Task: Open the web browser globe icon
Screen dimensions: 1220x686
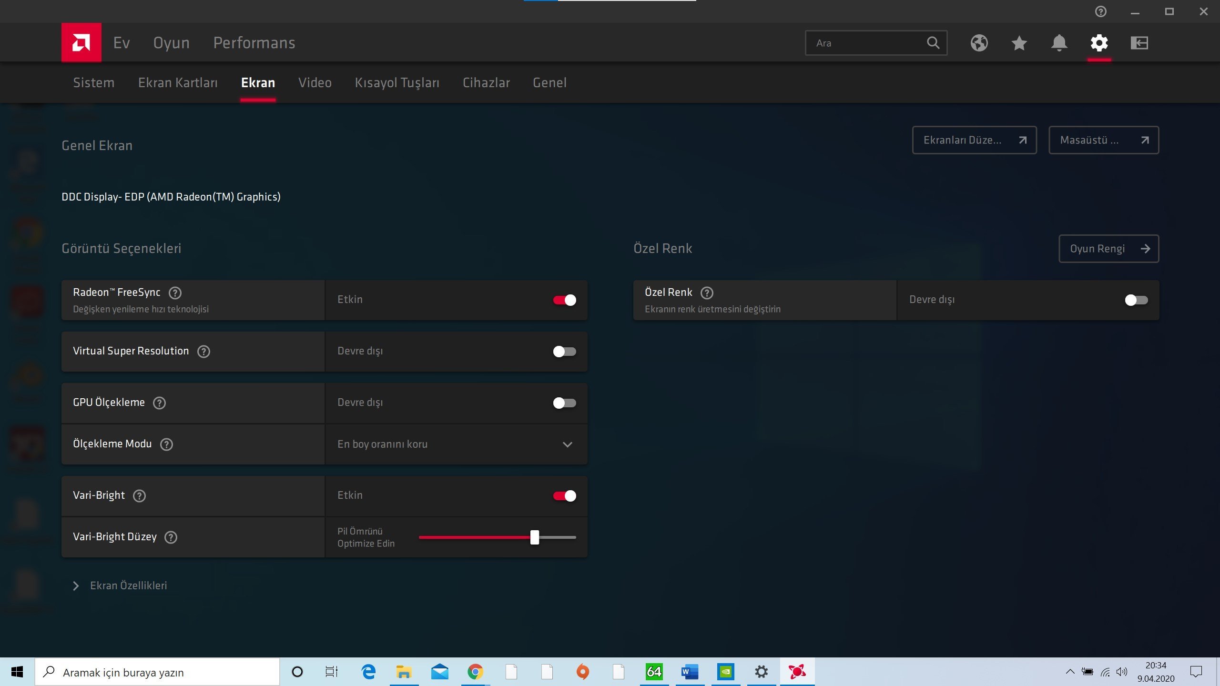Action: point(979,43)
